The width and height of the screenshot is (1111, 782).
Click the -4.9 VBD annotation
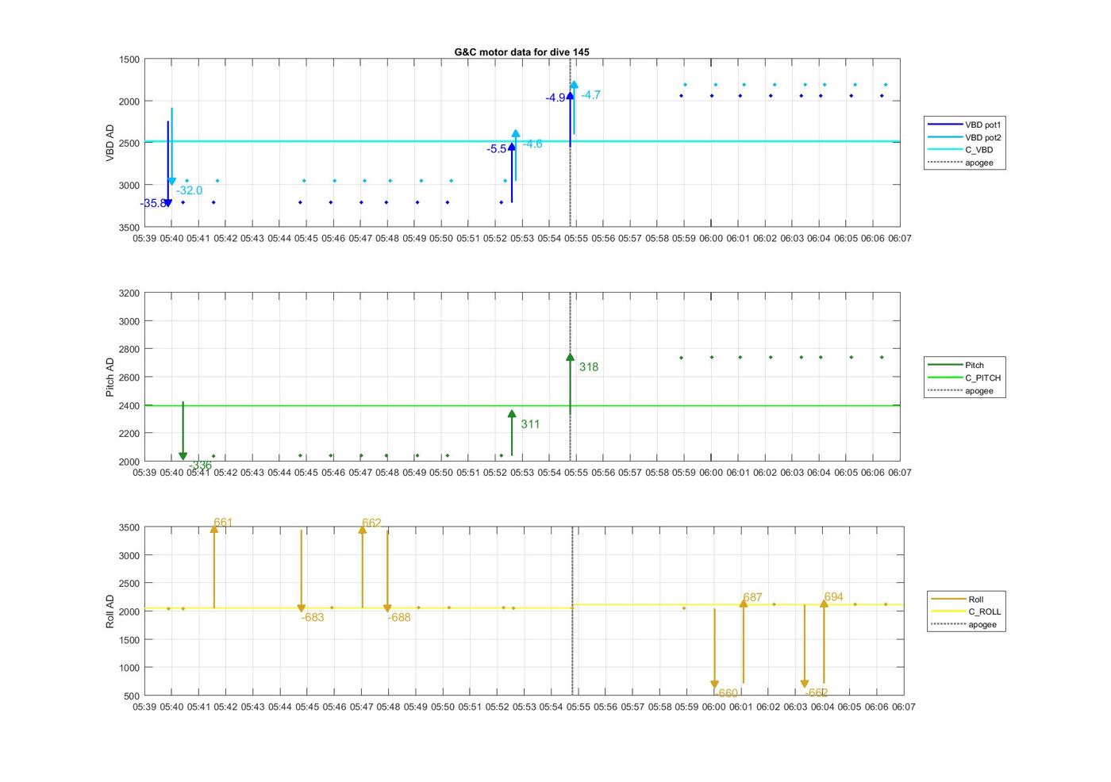(x=555, y=98)
